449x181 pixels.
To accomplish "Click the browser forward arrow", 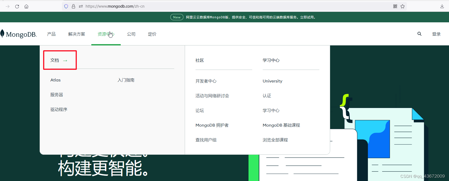I will (8, 6).
